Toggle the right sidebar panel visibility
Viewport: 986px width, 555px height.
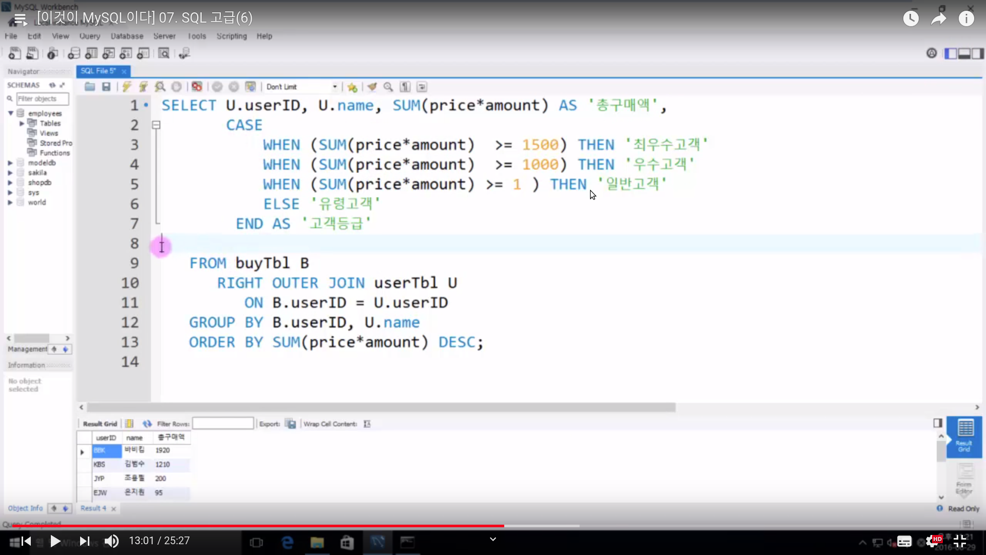978,53
